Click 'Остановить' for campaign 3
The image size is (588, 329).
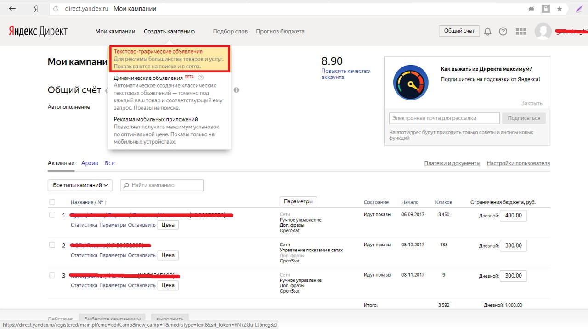[142, 285]
